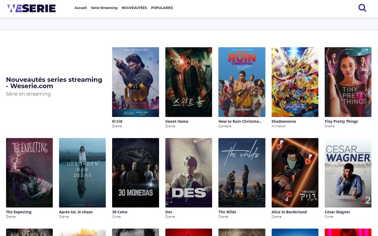The image size is (378, 236).
Task: Click the Tiny Pretty Things title link
Action: tap(342, 121)
